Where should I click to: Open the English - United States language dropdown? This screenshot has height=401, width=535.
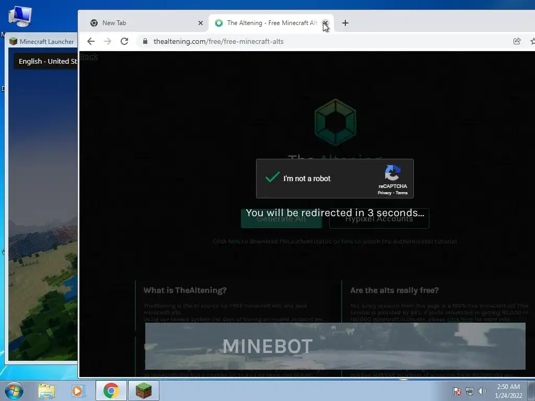coord(46,62)
